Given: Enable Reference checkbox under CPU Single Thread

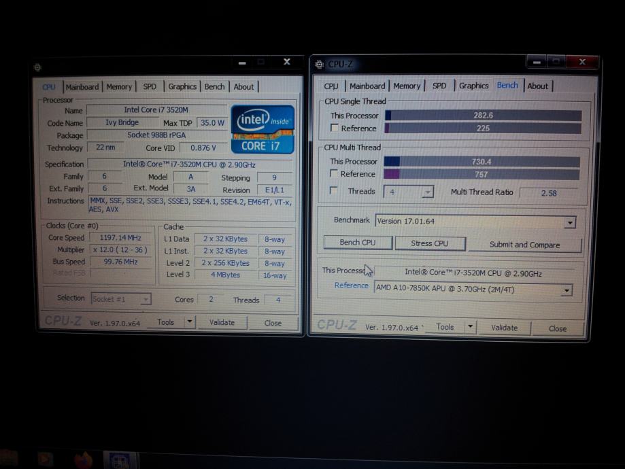Looking at the screenshot, I should (x=334, y=128).
